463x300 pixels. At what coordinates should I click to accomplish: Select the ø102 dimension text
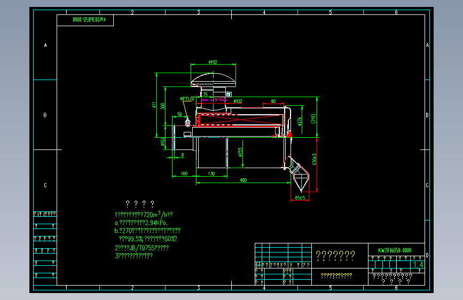click(238, 101)
